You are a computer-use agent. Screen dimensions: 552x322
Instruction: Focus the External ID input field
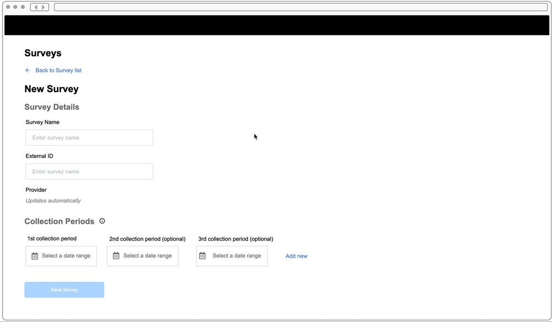tap(89, 171)
